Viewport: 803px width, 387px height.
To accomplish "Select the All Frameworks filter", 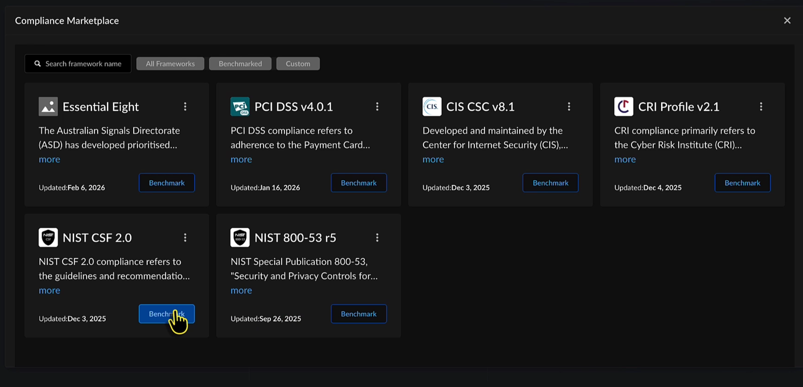I will pos(170,64).
